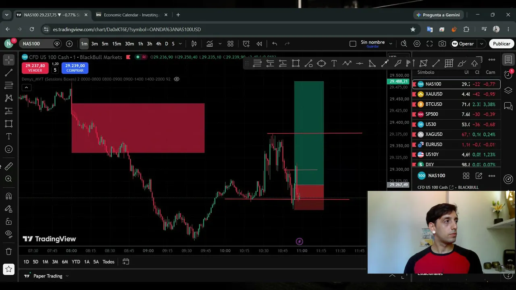Open the layout selection square icon
Screen dimensions: 516x290
click(x=353, y=43)
